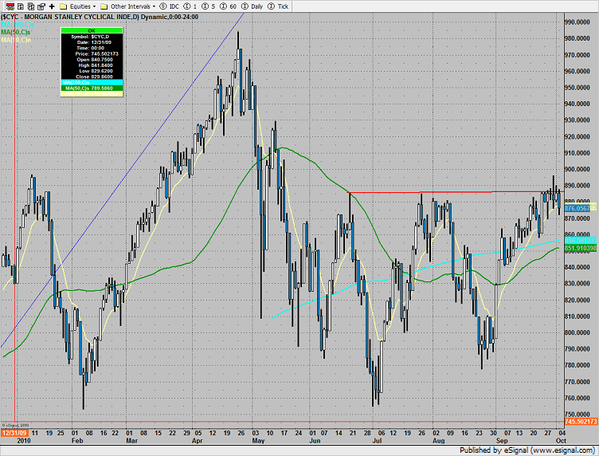Image resolution: width=599 pixels, height=456 pixels.
Task: Click the Mar month label on time axis
Action: 131,441
